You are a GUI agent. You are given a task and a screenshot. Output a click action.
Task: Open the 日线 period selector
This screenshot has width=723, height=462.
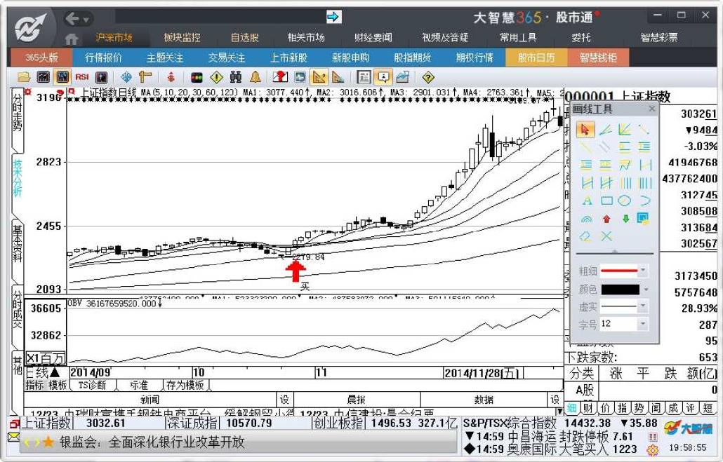click(x=42, y=372)
